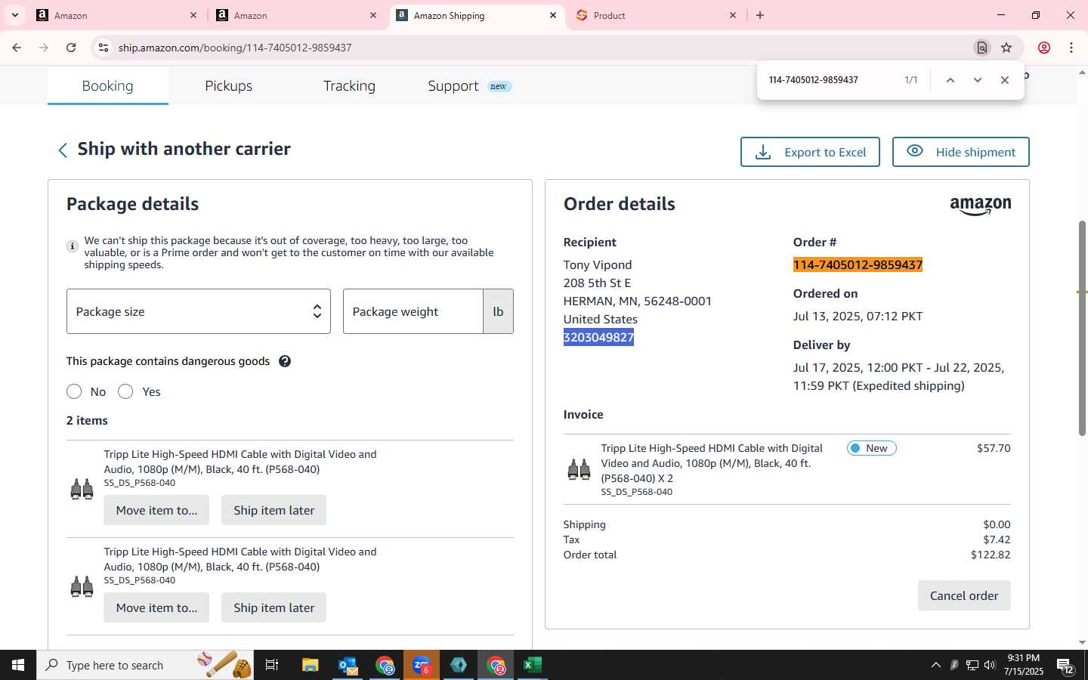Open a new browser tab

coord(760,15)
